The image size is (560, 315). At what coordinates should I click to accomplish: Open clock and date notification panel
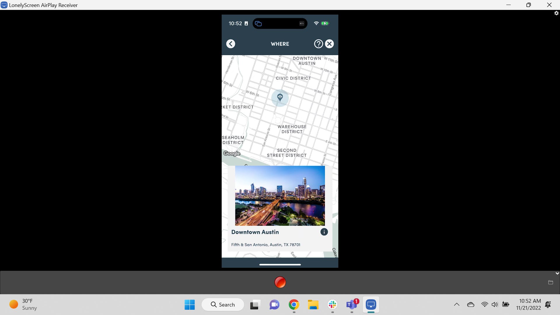tap(528, 304)
